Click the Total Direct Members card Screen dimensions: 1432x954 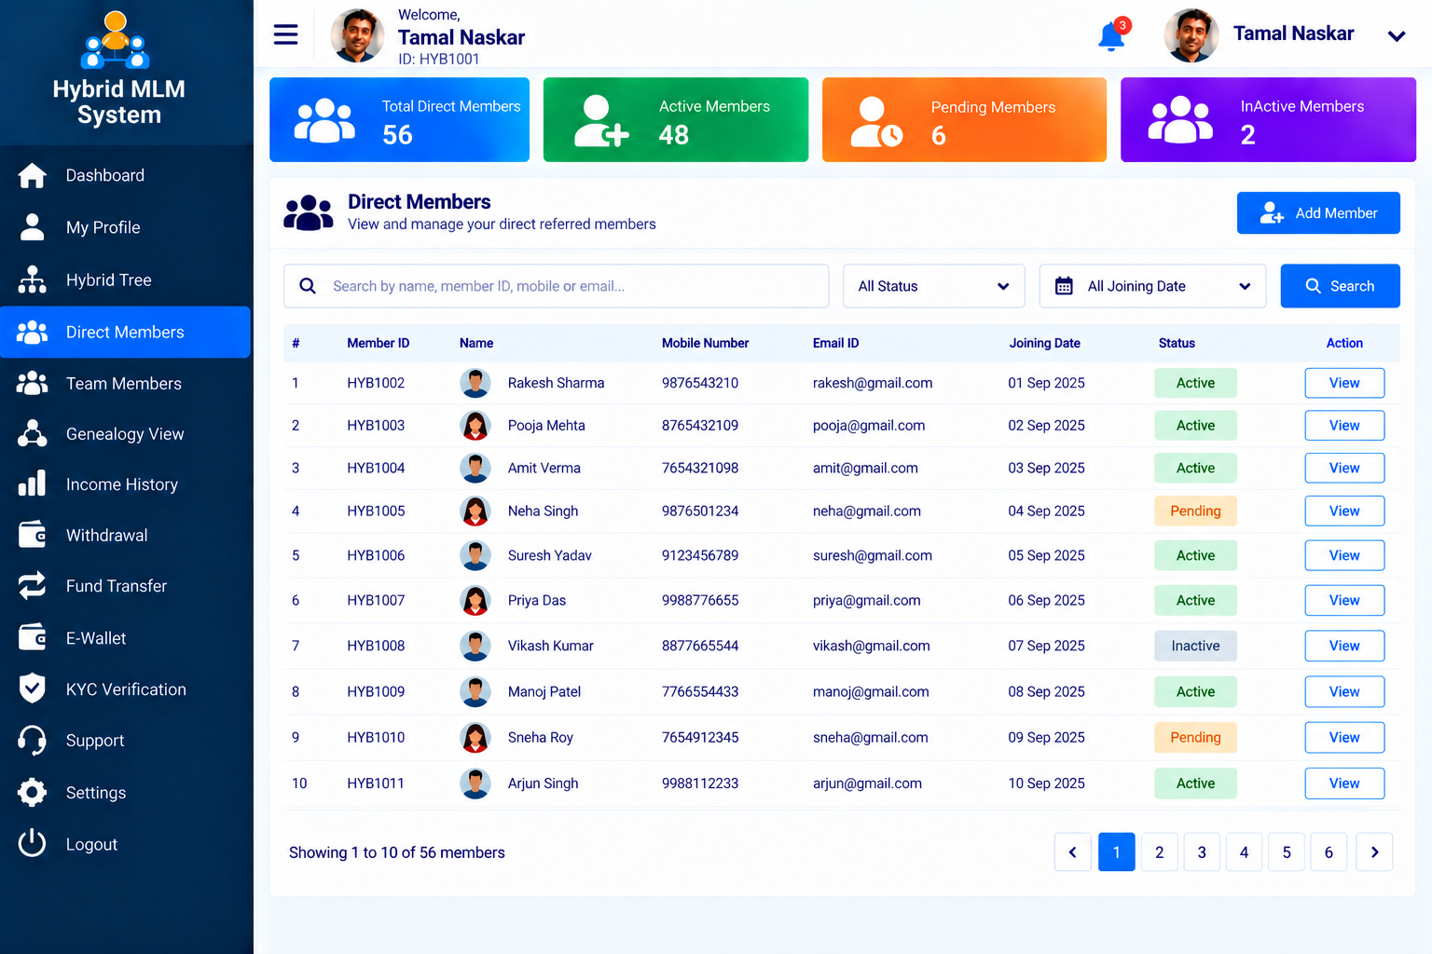(x=399, y=120)
